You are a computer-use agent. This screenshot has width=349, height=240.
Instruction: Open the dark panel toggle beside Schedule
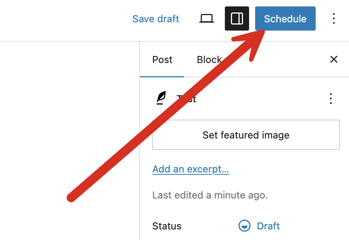[x=237, y=18]
